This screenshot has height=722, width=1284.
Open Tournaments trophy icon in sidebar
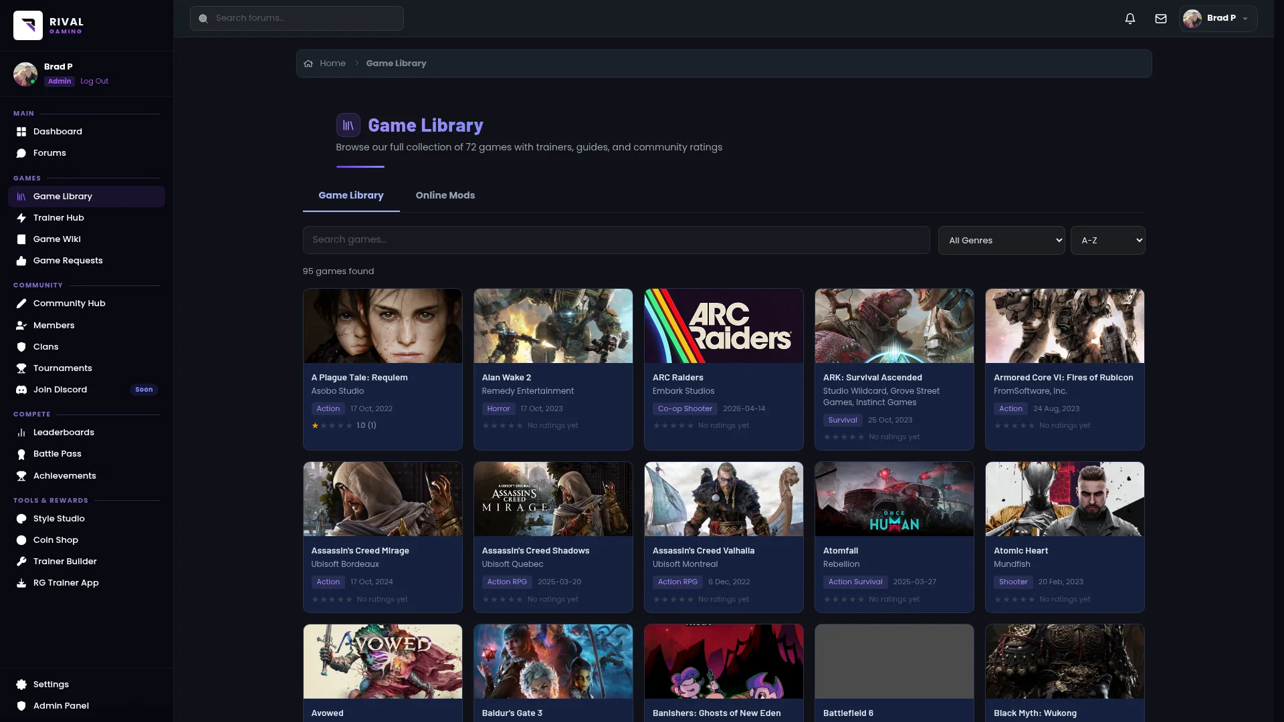(21, 368)
